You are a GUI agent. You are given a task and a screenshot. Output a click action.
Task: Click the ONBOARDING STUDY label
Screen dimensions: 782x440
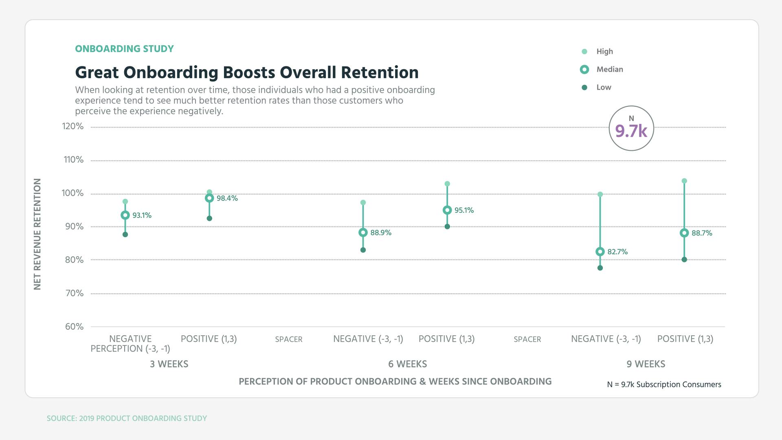pos(124,49)
